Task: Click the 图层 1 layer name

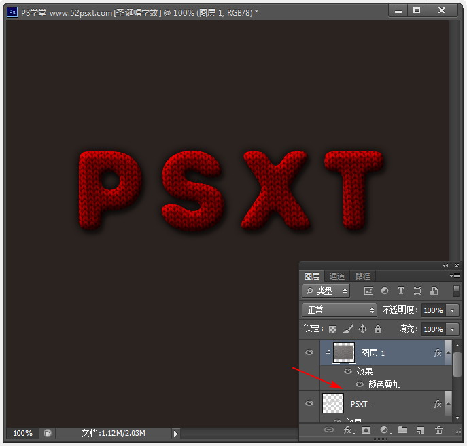Action: (373, 353)
